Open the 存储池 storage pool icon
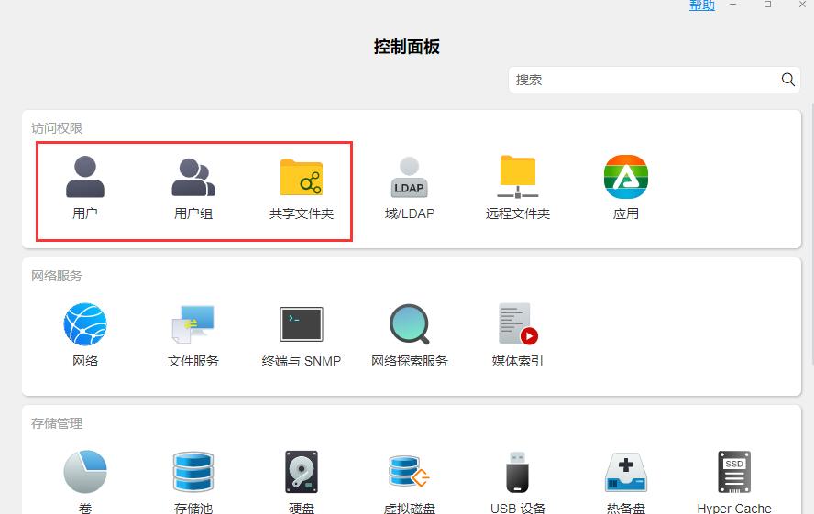The width and height of the screenshot is (814, 514). point(193,472)
